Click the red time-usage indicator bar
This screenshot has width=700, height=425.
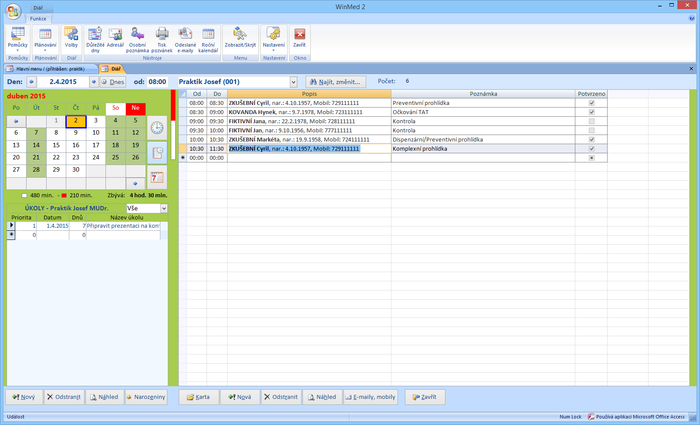tap(173, 105)
